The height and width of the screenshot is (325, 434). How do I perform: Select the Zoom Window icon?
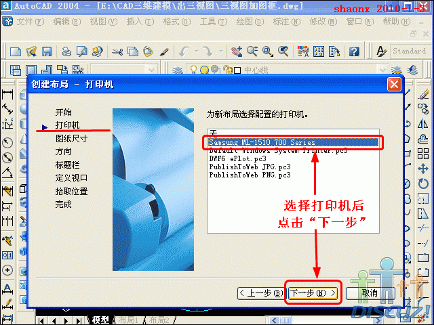tap(268, 51)
